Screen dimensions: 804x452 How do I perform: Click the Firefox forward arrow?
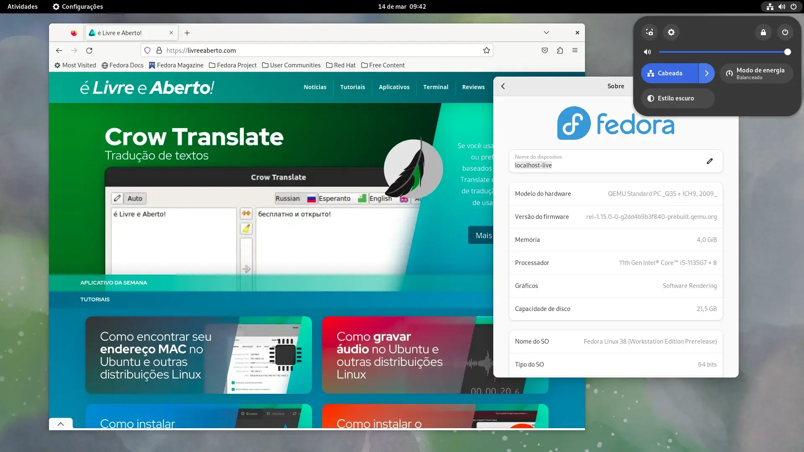(x=74, y=50)
